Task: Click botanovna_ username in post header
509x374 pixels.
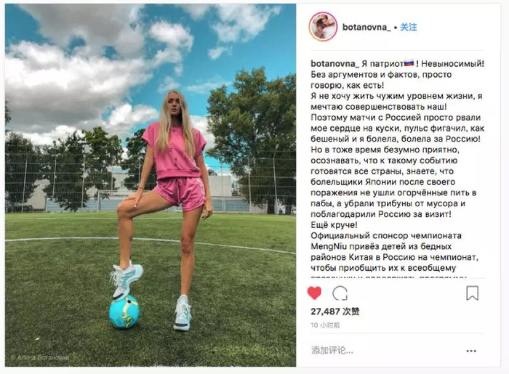Action: click(366, 27)
